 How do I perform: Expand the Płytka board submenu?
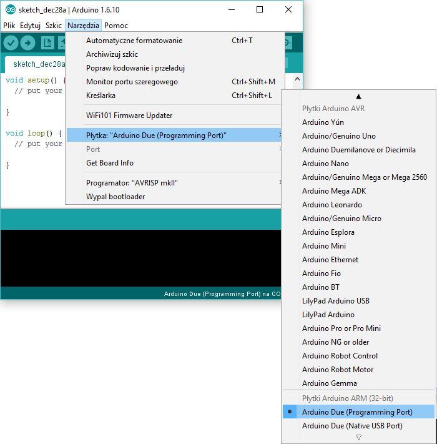pos(174,135)
